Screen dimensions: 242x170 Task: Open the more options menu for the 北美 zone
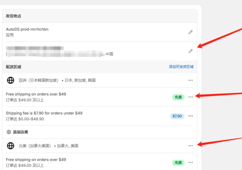[x=191, y=146]
